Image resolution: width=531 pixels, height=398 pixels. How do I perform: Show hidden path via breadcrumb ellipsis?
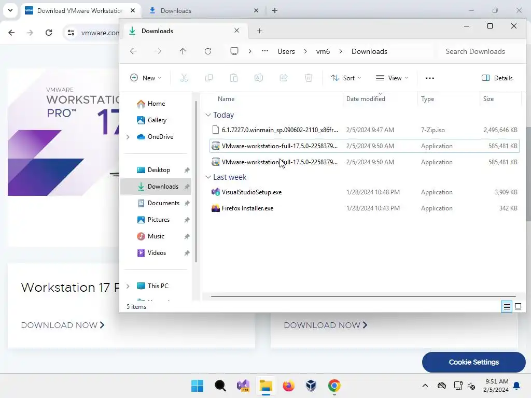(x=265, y=51)
